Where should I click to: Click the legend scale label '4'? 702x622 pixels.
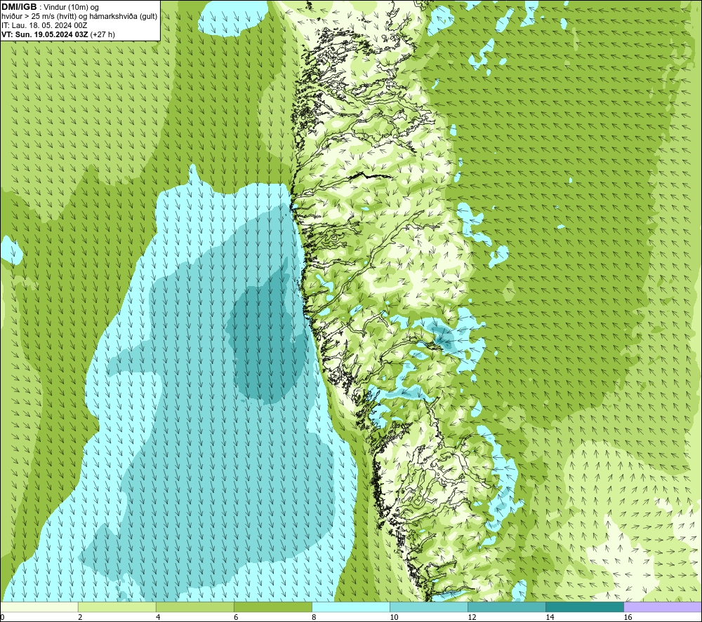[158, 618]
